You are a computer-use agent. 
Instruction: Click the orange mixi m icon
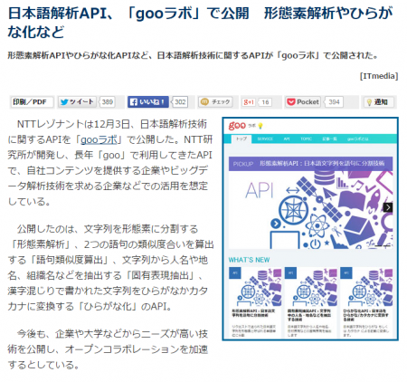tap(204, 102)
